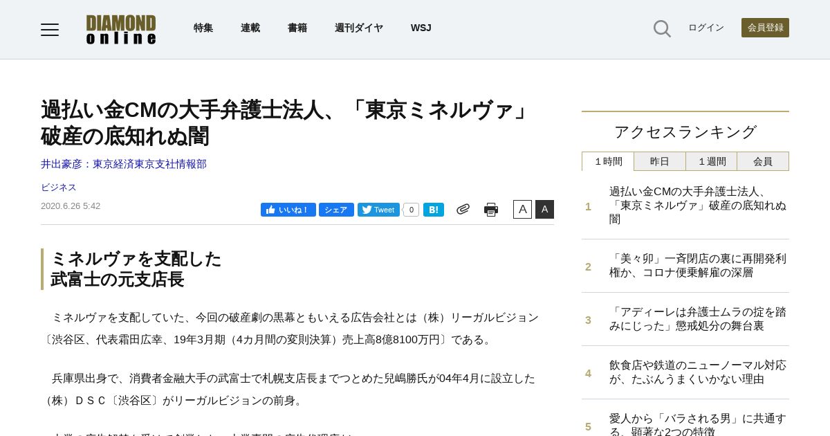Select the larger dark A font size
The width and height of the screenshot is (830, 436).
[x=544, y=209]
